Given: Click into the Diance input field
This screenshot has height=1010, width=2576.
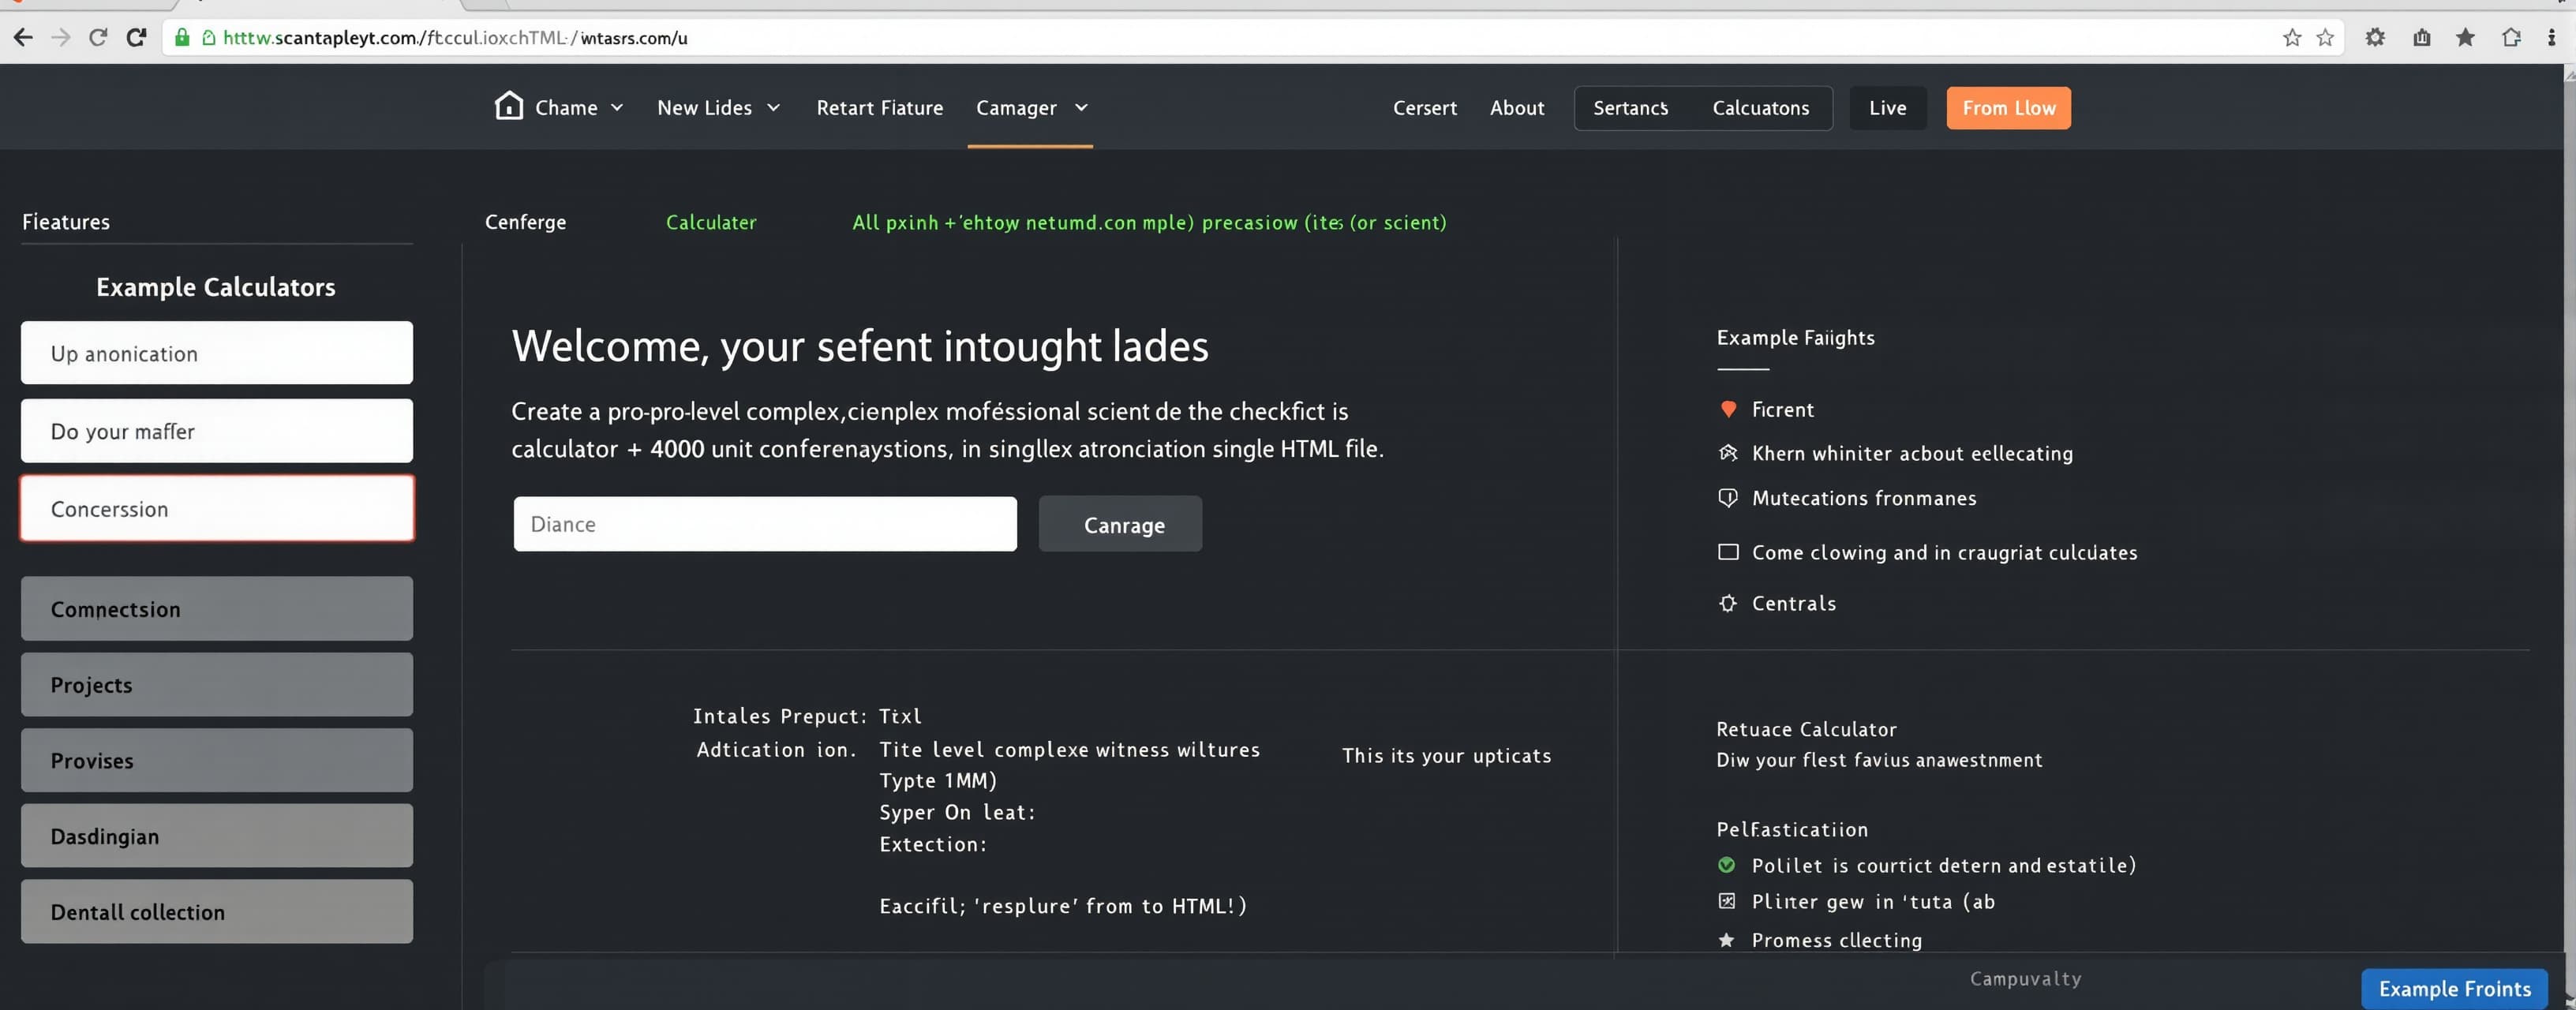Looking at the screenshot, I should point(765,524).
